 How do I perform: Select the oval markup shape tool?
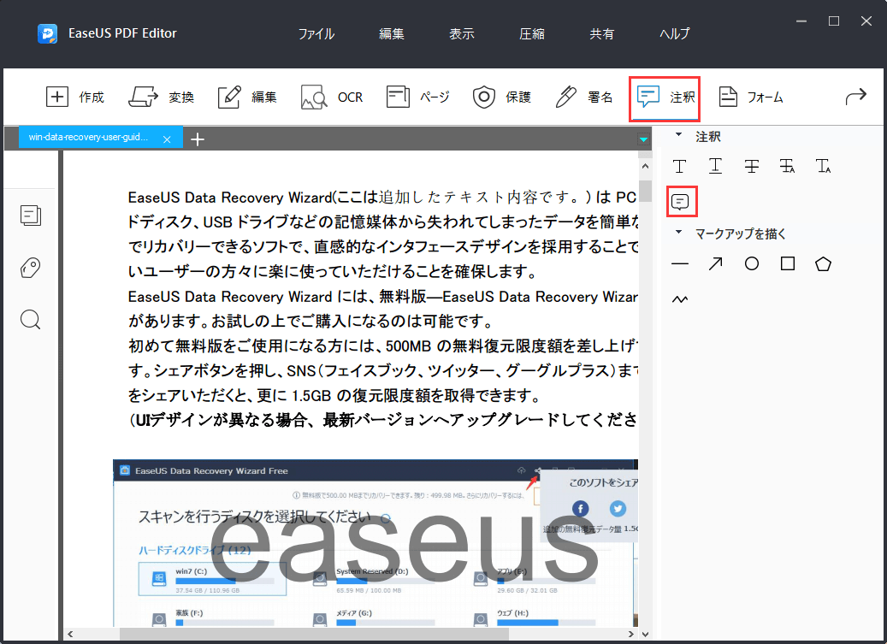click(751, 263)
